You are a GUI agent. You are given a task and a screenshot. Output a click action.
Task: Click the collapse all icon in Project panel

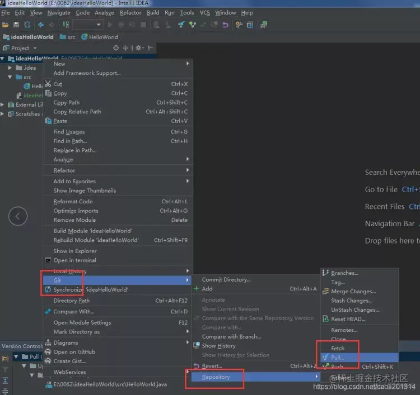coord(125,48)
